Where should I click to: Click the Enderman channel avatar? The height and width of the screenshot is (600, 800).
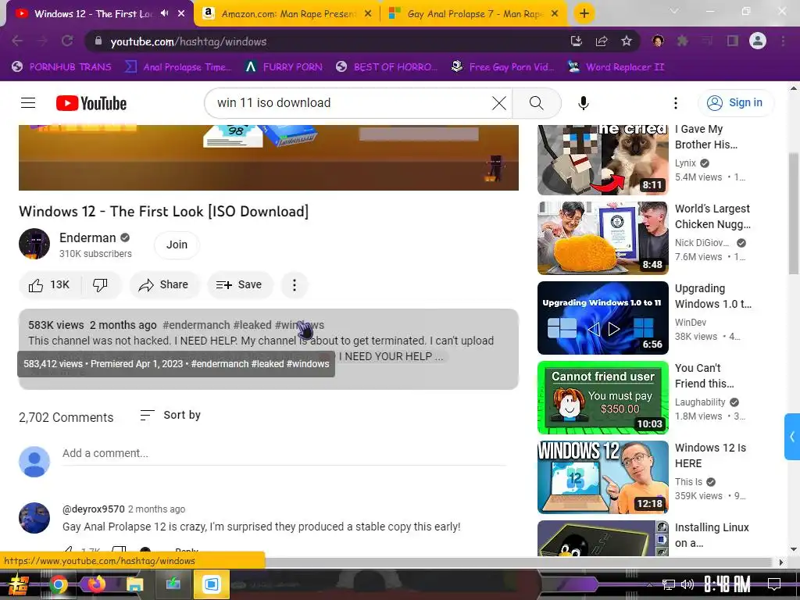click(34, 244)
